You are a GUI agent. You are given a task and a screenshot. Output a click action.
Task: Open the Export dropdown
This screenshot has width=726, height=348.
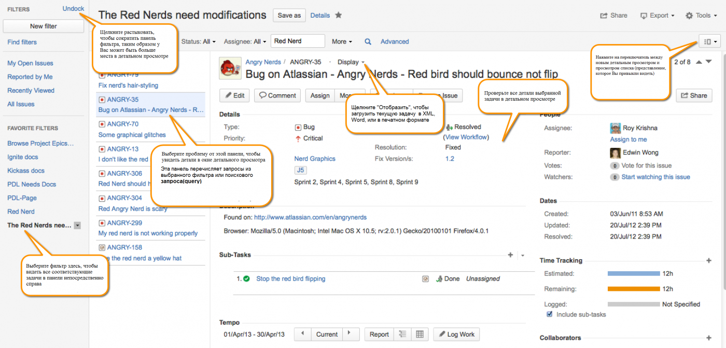point(657,16)
